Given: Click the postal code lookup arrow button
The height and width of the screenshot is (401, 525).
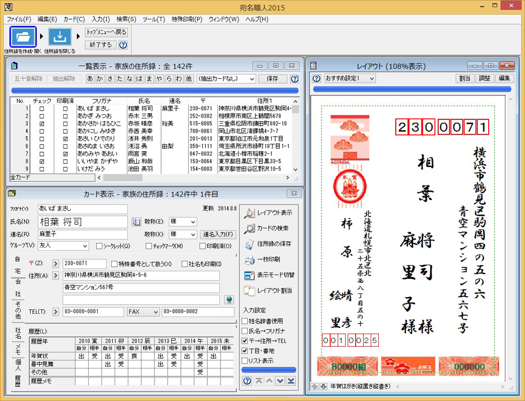Looking at the screenshot, I should 56,264.
